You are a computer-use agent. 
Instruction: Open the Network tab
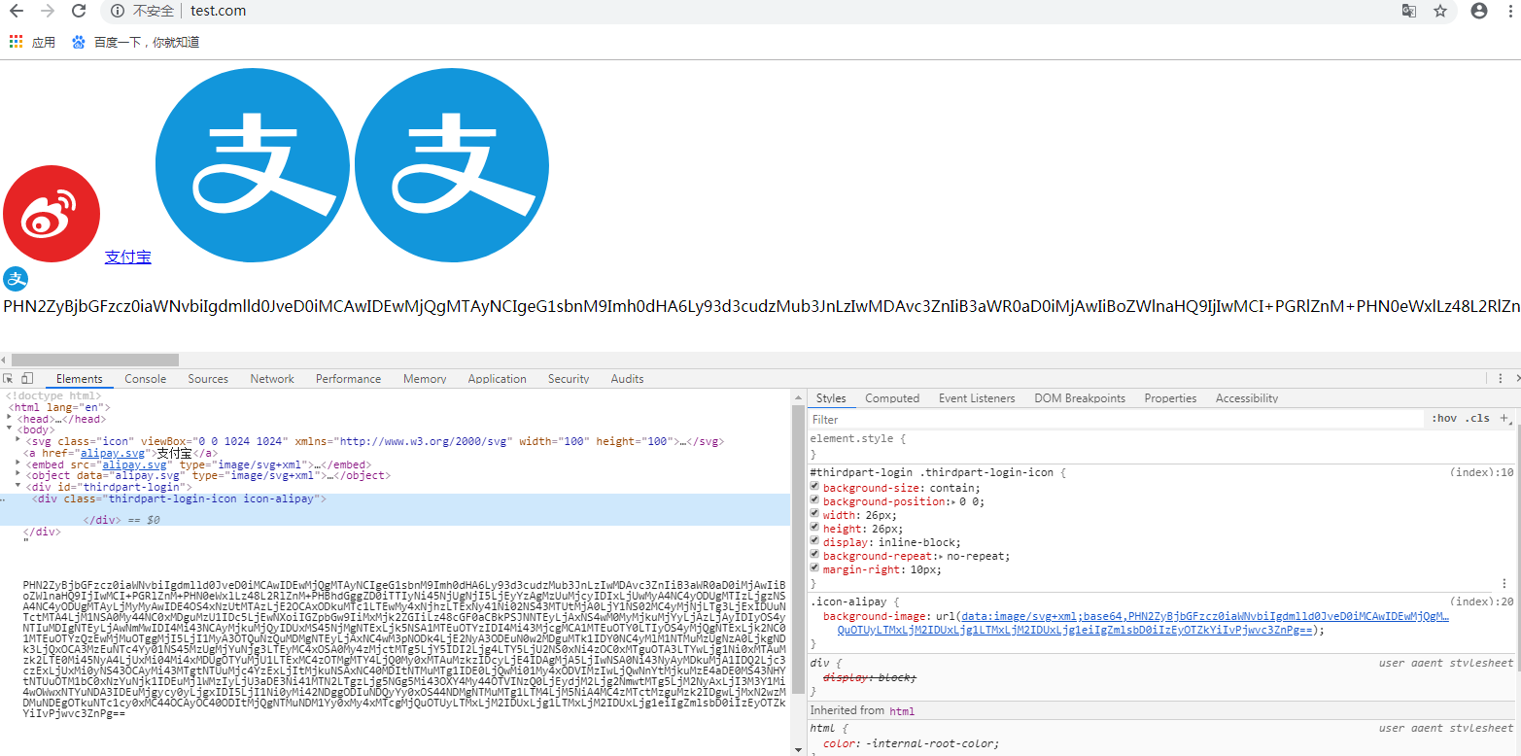272,379
